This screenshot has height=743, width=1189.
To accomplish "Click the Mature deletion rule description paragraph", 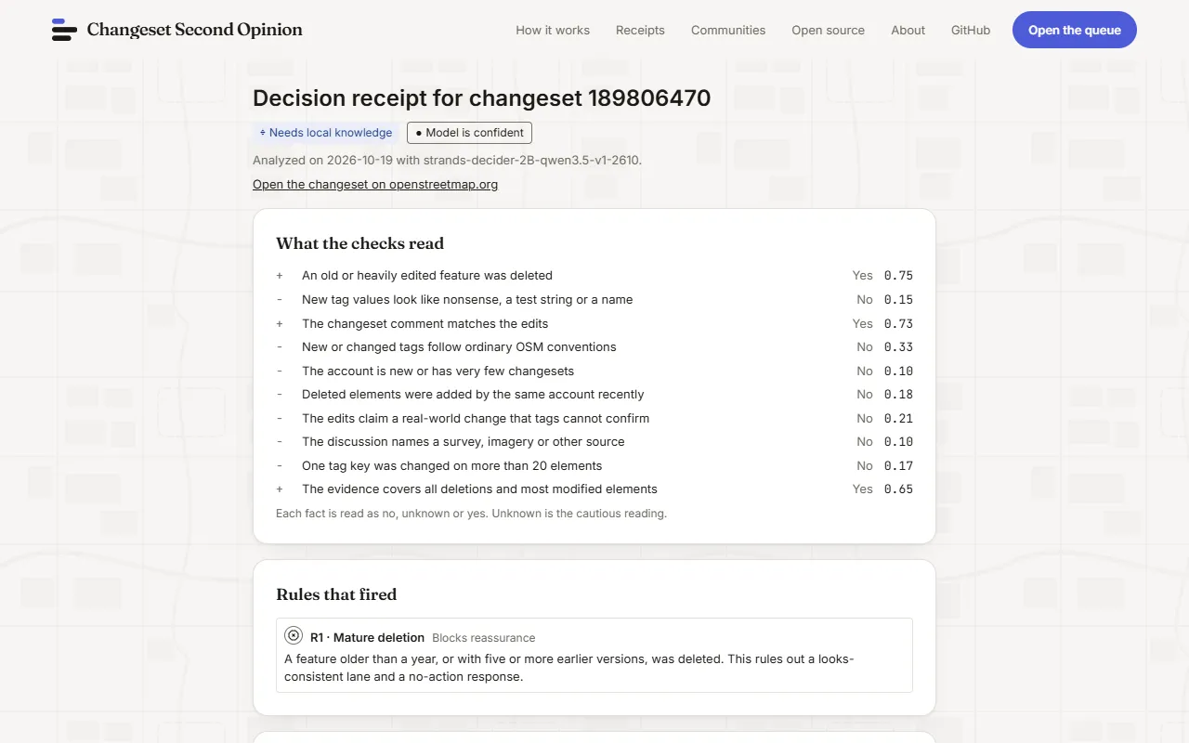I will 568,668.
